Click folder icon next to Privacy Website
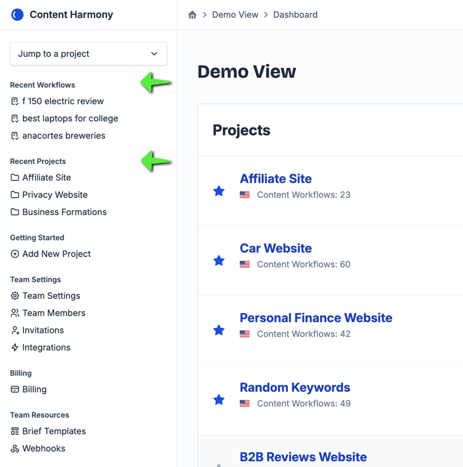 [15, 195]
